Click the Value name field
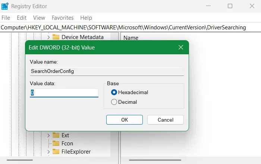The width and height of the screenshot is (261, 164). [107, 71]
